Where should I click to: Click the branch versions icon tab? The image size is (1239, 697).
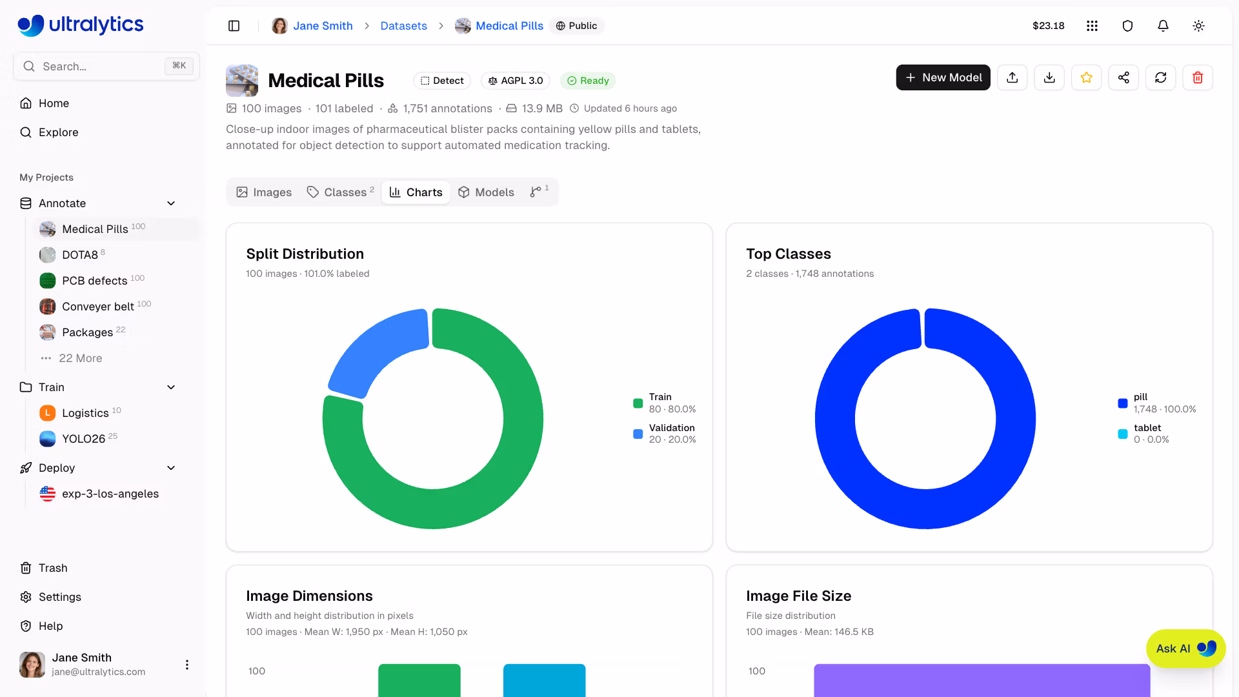click(539, 192)
